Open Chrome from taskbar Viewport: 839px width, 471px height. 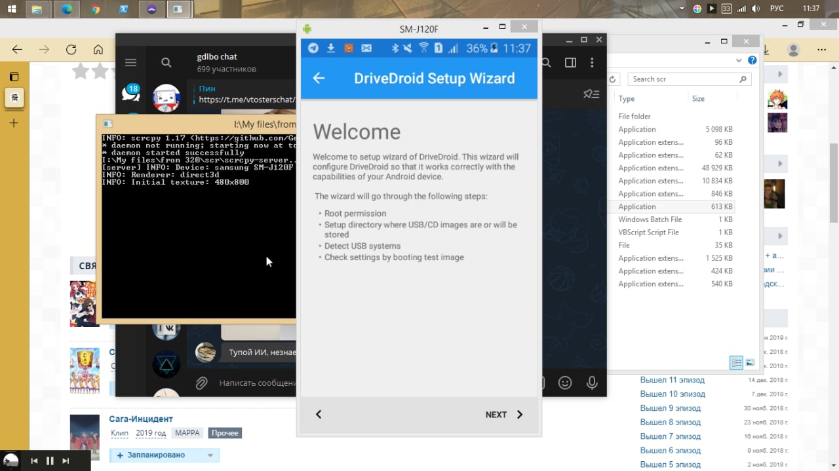(x=96, y=9)
